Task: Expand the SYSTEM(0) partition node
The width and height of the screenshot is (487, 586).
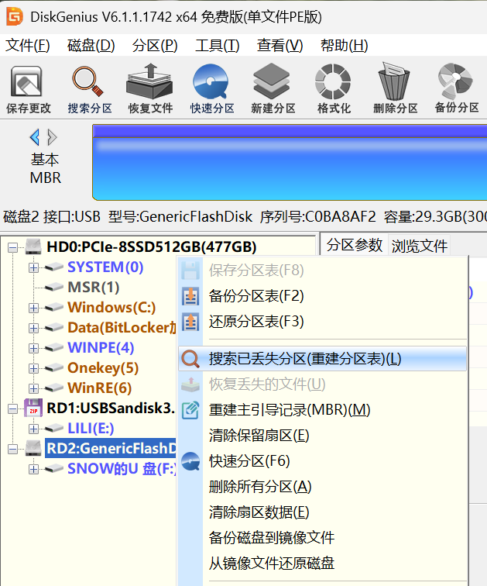Action: (33, 267)
